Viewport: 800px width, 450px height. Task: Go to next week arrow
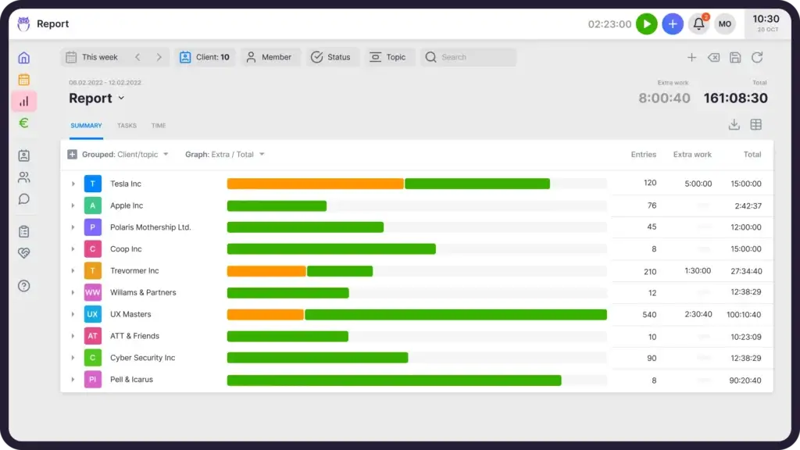coord(159,57)
